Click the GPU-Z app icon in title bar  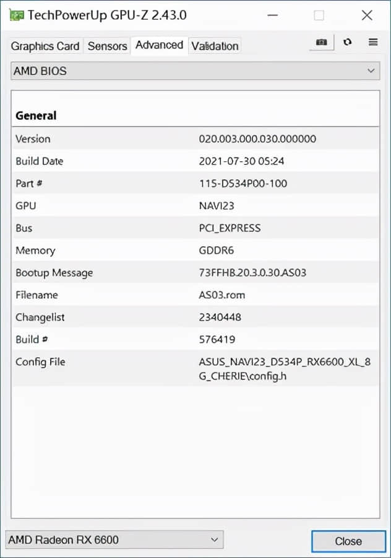pyautogui.click(x=16, y=15)
